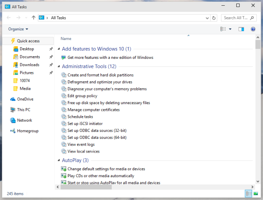
Task: Click the horizontal scrollbar right arrow
Action: coord(252,187)
